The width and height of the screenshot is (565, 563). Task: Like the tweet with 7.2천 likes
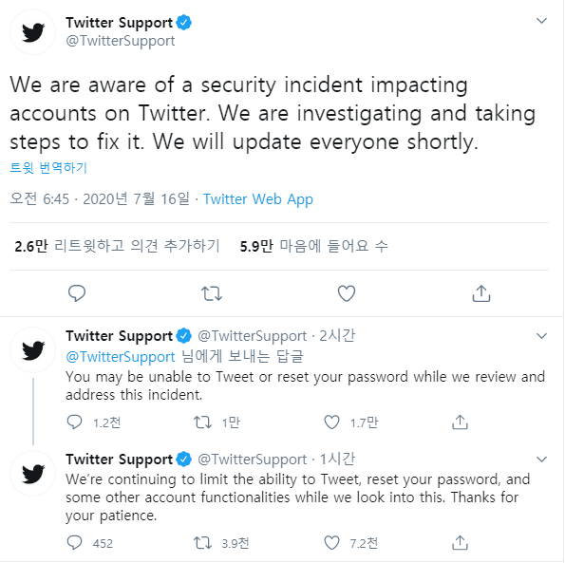pyautogui.click(x=331, y=543)
